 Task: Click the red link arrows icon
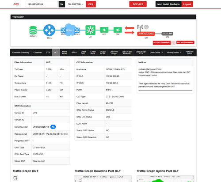[130, 30]
